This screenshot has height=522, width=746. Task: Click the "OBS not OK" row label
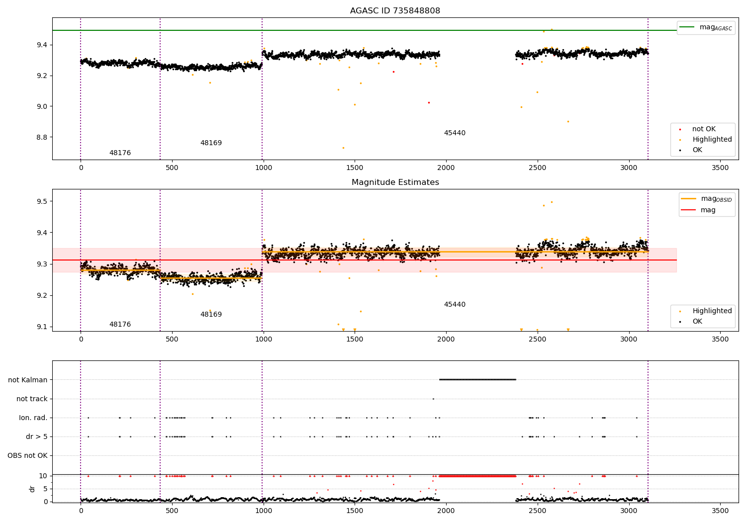(28, 455)
